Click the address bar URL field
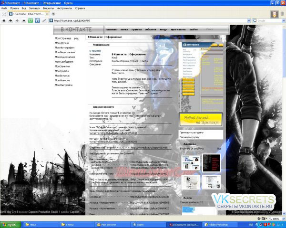Screen dimensions: 286x228 [x=150, y=21]
